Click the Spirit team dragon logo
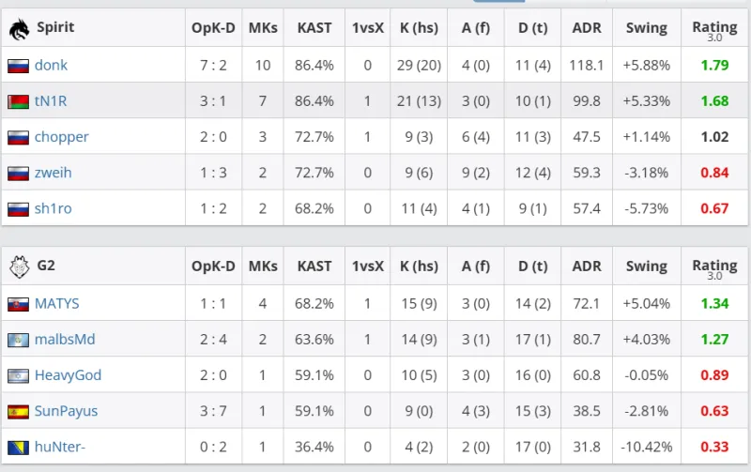The height and width of the screenshot is (472, 751). point(19,28)
